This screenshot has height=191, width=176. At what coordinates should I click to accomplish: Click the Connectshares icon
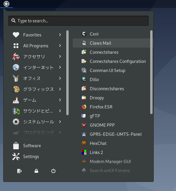tap(84, 52)
